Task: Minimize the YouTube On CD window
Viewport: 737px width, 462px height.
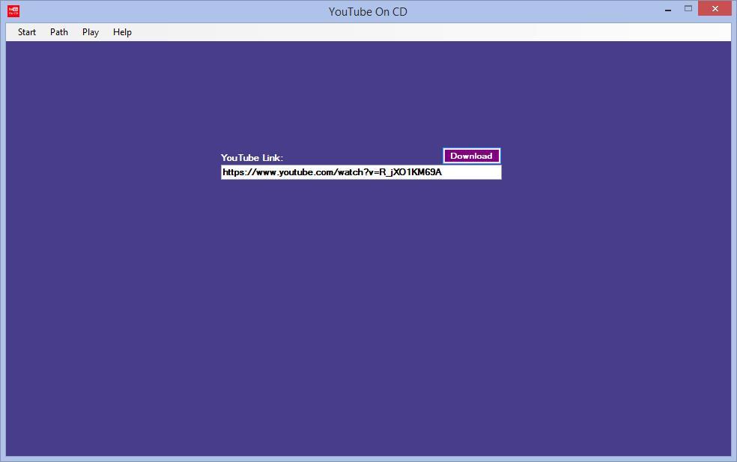Action: 668,9
